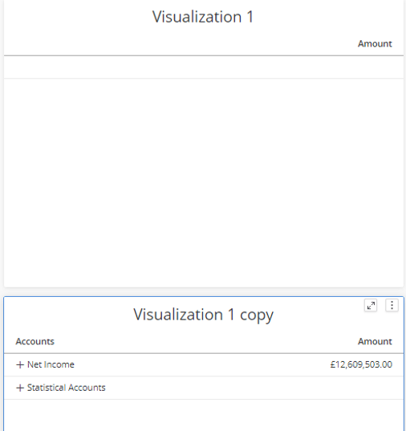Click Amount header in Visualization 1
406x431 pixels.
pyautogui.click(x=375, y=43)
